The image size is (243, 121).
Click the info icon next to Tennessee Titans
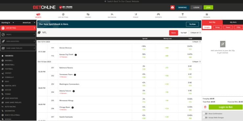(x=75, y=75)
